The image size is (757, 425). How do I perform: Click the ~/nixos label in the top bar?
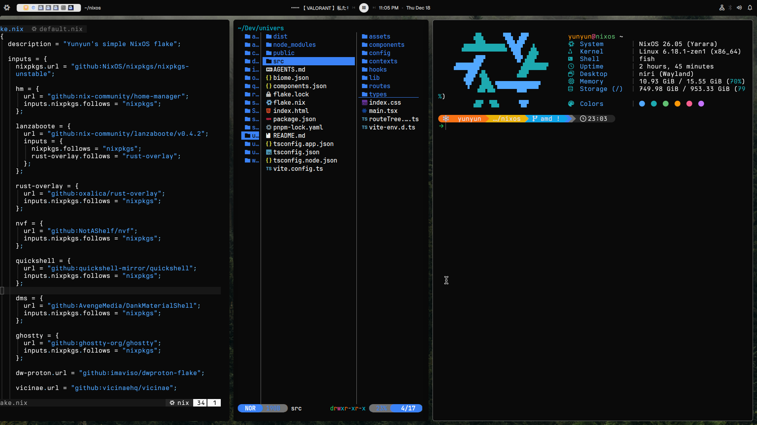[92, 7]
